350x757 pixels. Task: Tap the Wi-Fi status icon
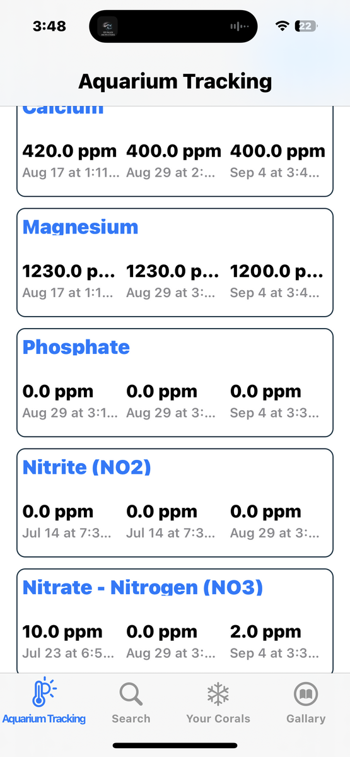[283, 26]
